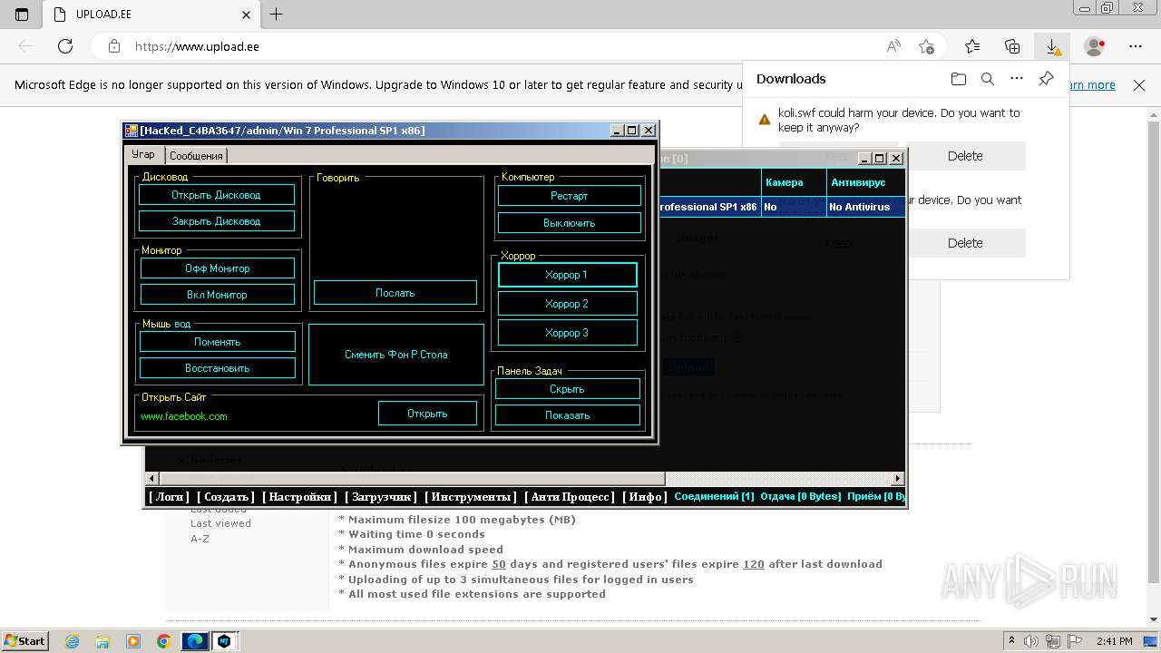Click Офф Монитор button
This screenshot has width=1161, height=653.
coord(217,268)
